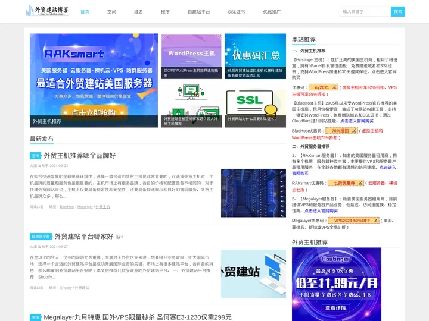The height and width of the screenshot is (321, 429).
Task: Open the server room article thumbnail
Action: 253,193
